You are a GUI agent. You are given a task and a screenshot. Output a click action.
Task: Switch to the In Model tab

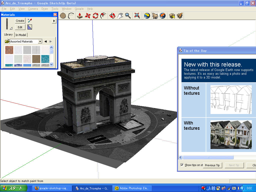pyautogui.click(x=21, y=35)
